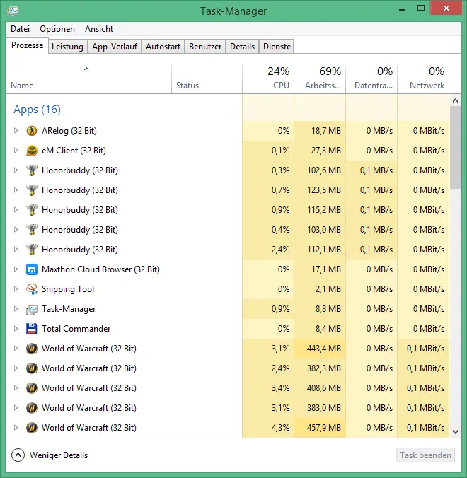Open the Datei menu
Screen dimensions: 467x478
[20, 29]
